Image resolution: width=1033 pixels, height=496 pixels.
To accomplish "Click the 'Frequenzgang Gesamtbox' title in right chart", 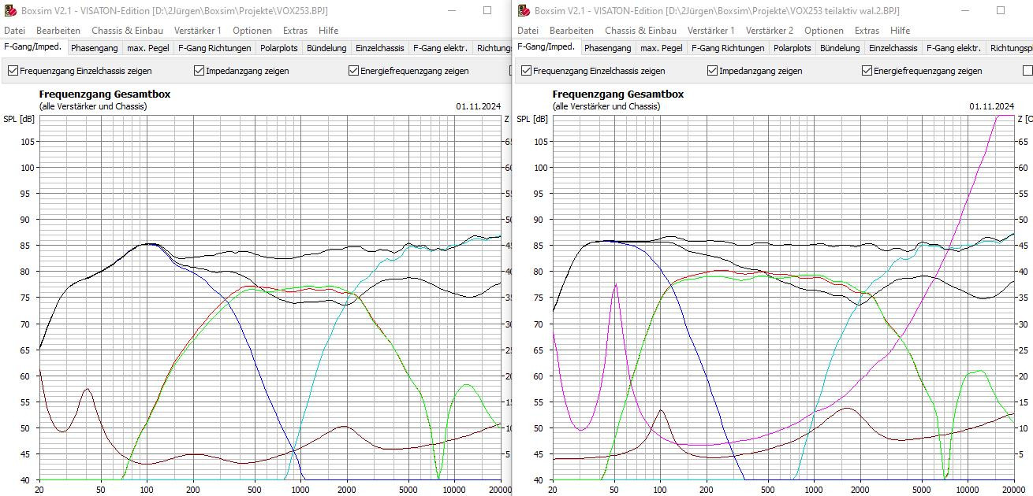I will 617,94.
